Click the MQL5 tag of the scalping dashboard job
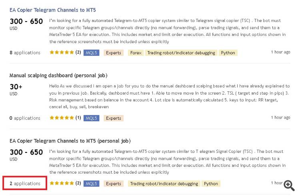Image resolution: width=300 pixels, height=196 pixels. 91,118
